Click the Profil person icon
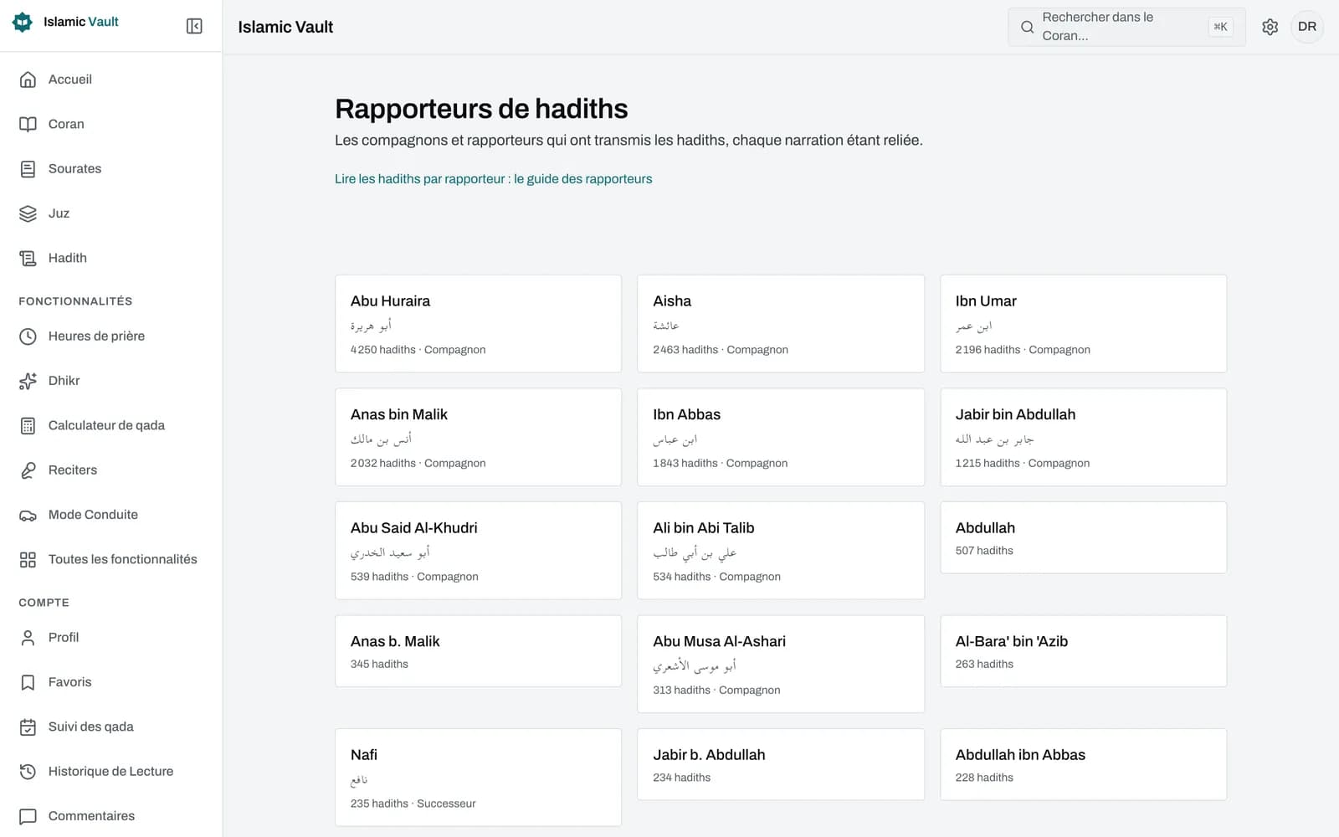 point(28,638)
